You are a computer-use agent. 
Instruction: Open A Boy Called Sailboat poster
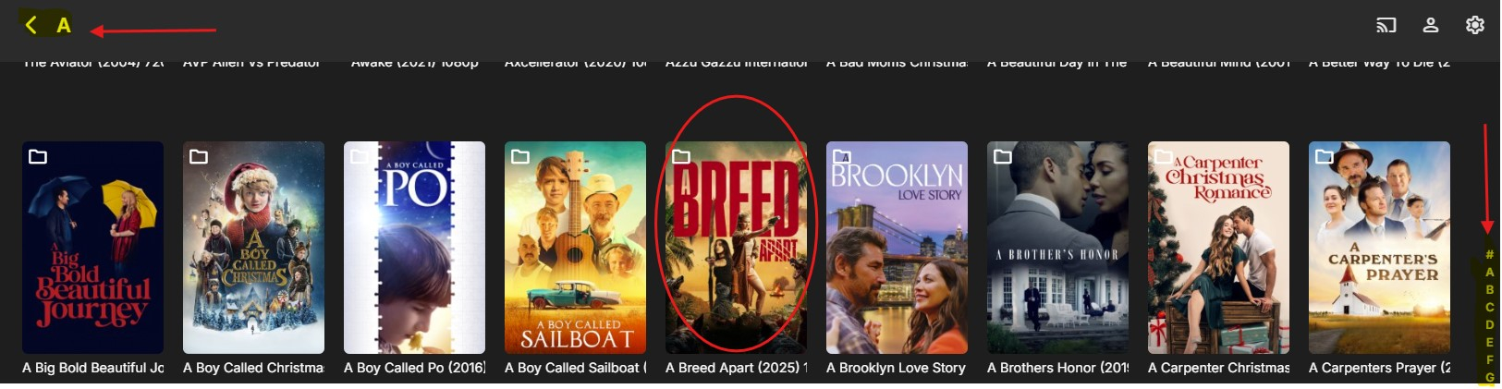click(x=575, y=248)
